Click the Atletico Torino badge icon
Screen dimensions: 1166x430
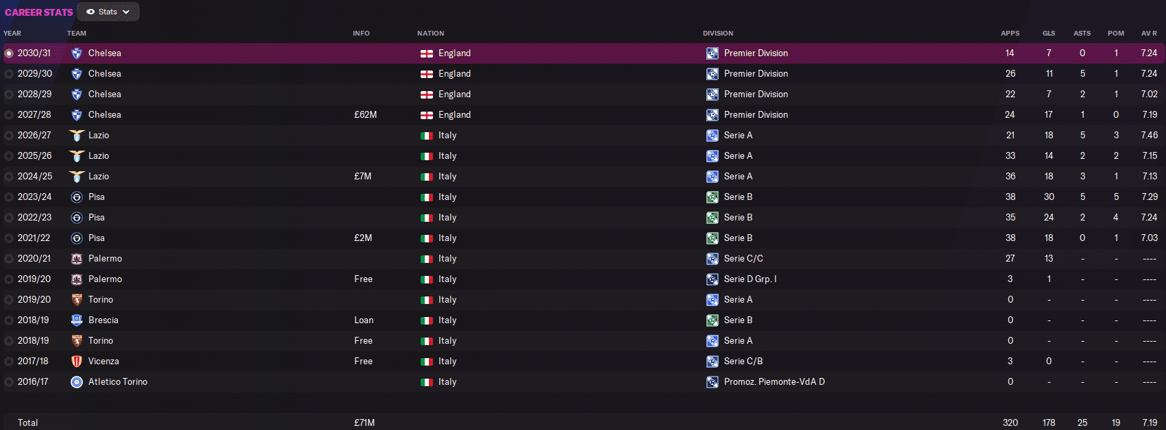(77, 382)
